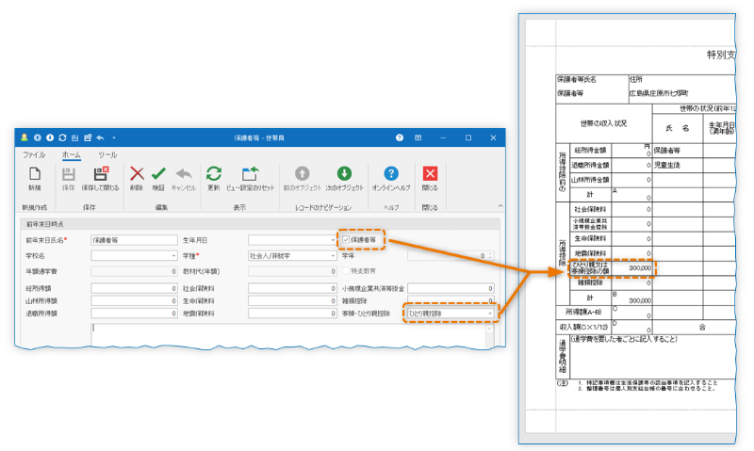
Task: Open the 学種 dropdown showing 社会人/非就学
Action: click(x=333, y=255)
